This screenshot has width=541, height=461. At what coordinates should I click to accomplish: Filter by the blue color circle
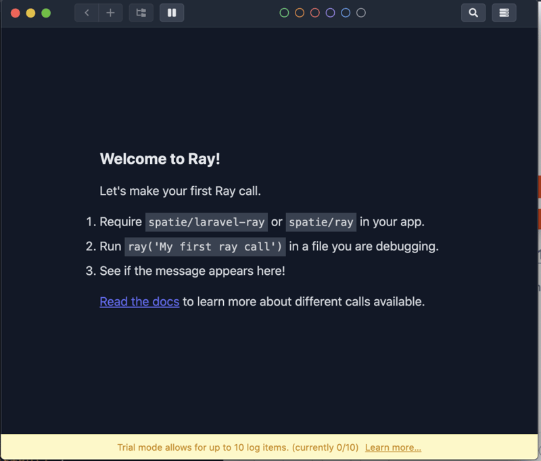point(346,13)
